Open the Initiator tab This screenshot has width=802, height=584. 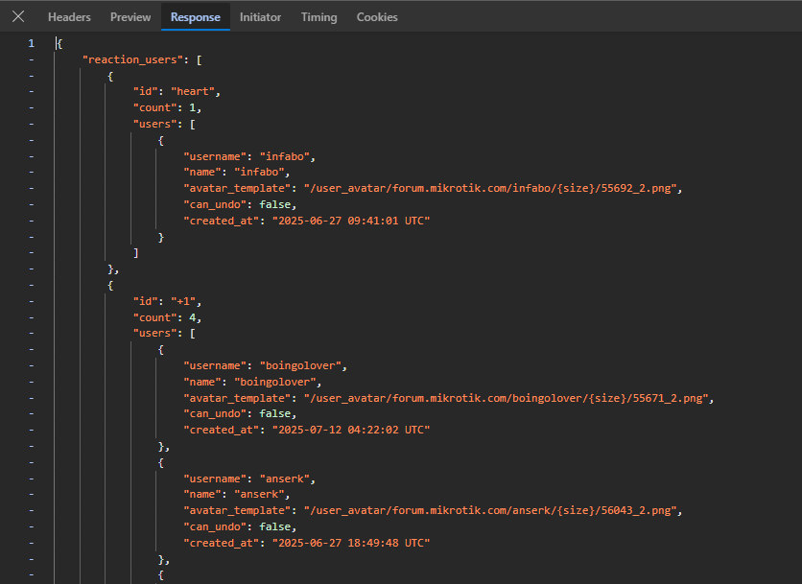tap(260, 17)
